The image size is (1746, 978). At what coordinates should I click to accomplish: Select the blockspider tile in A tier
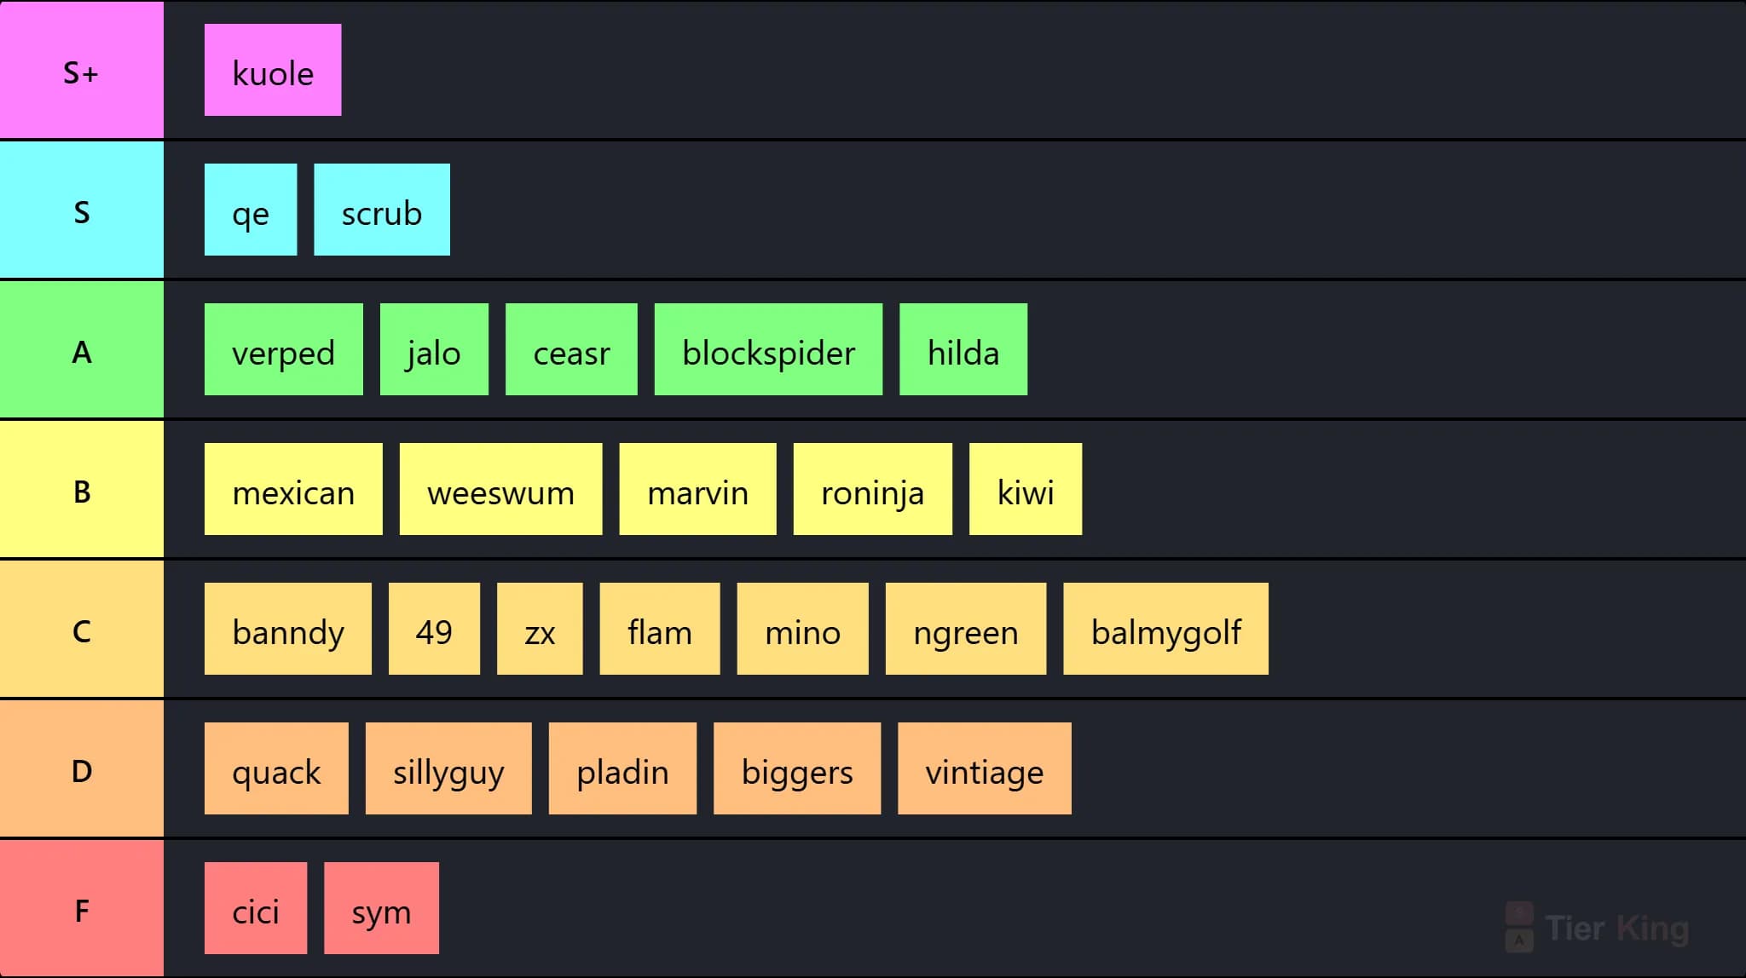point(768,349)
